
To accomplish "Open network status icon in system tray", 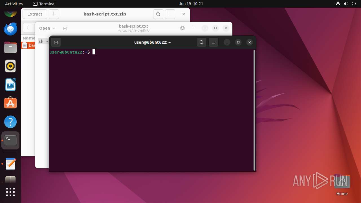I will (x=338, y=4).
